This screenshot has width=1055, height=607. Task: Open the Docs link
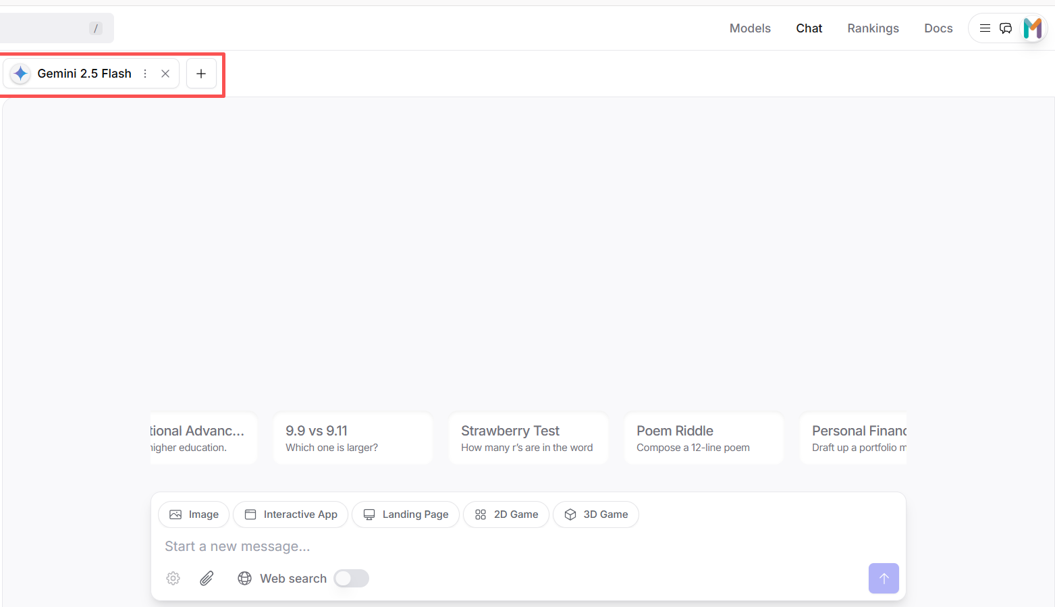(938, 28)
